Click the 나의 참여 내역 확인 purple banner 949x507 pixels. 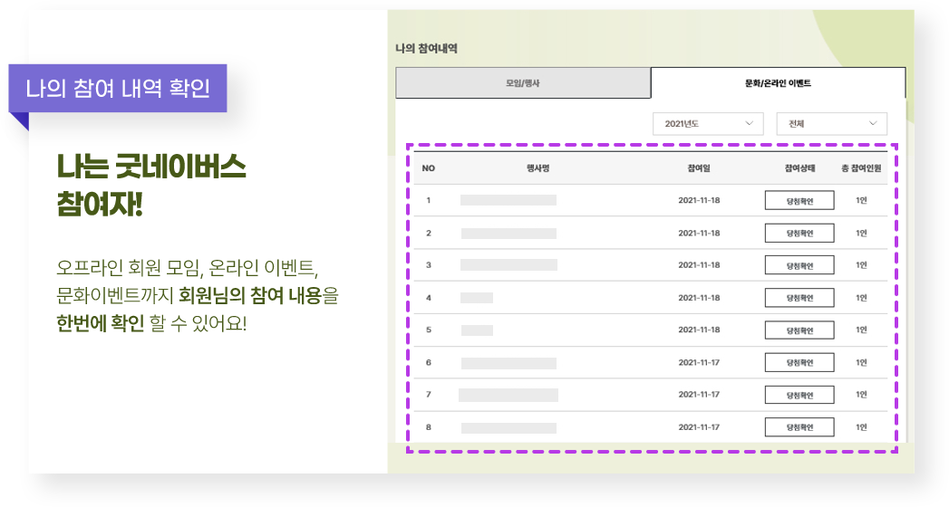click(118, 88)
